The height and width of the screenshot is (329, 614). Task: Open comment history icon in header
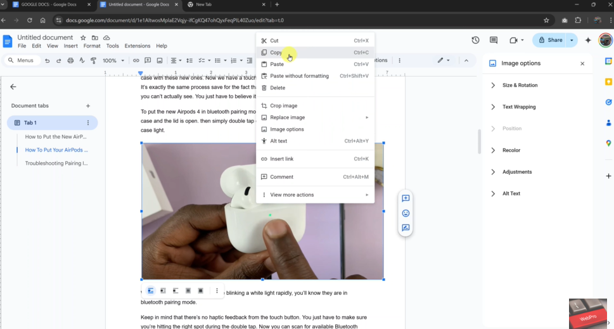(x=494, y=40)
